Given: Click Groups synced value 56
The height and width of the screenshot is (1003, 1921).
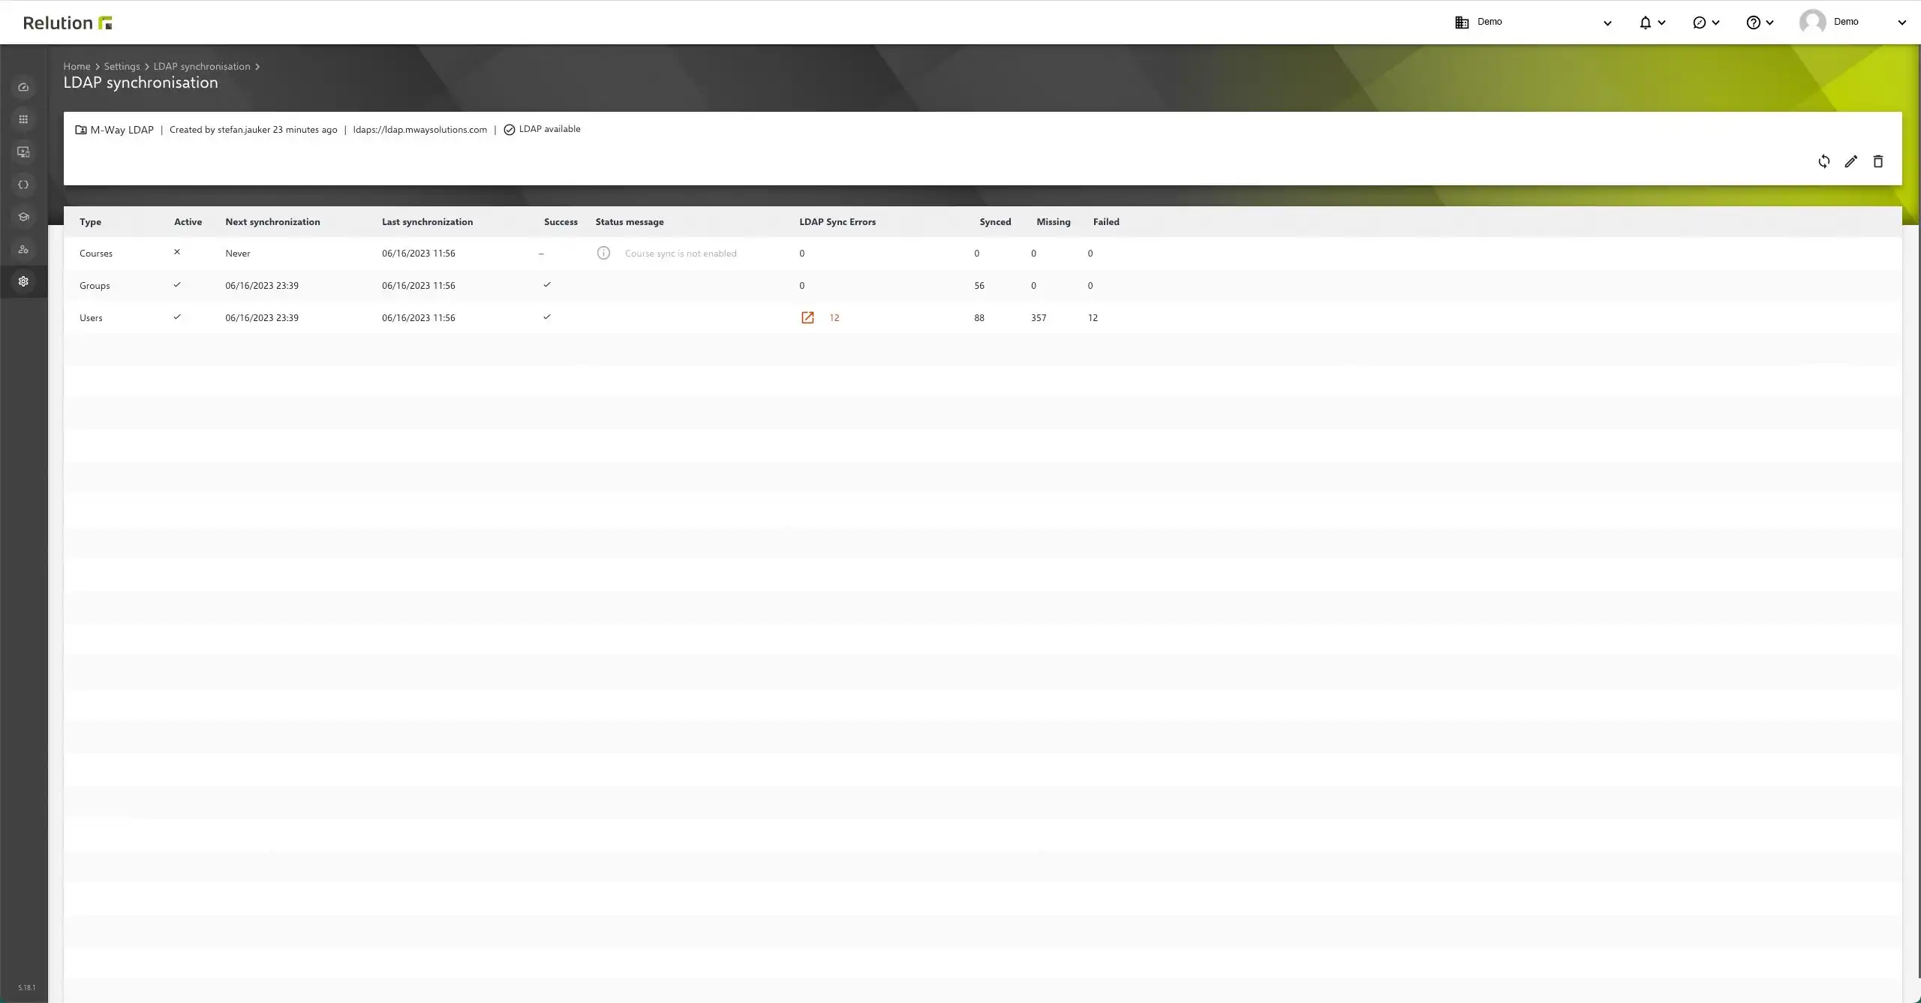Looking at the screenshot, I should [x=979, y=286].
